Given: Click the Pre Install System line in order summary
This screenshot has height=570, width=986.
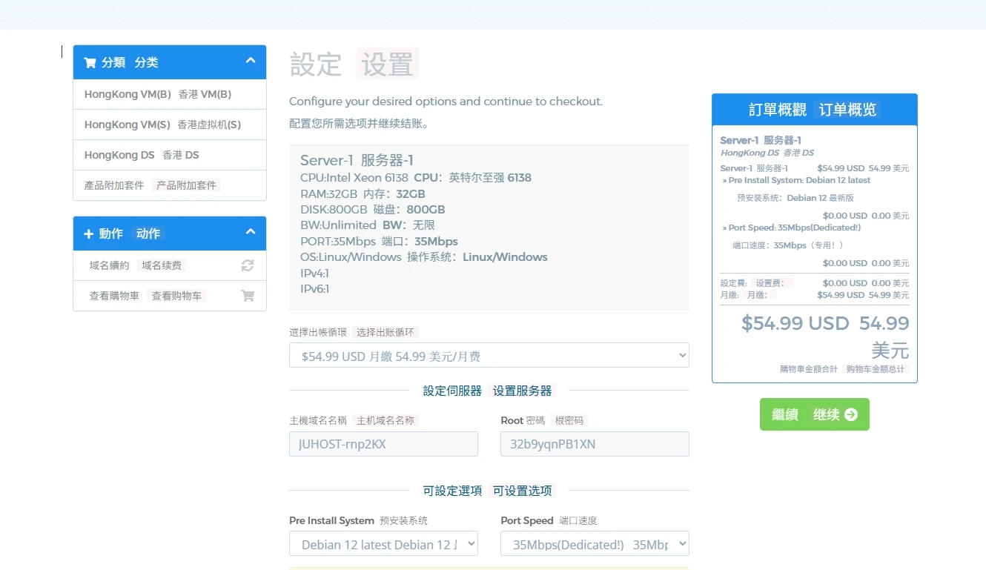Looking at the screenshot, I should (796, 180).
